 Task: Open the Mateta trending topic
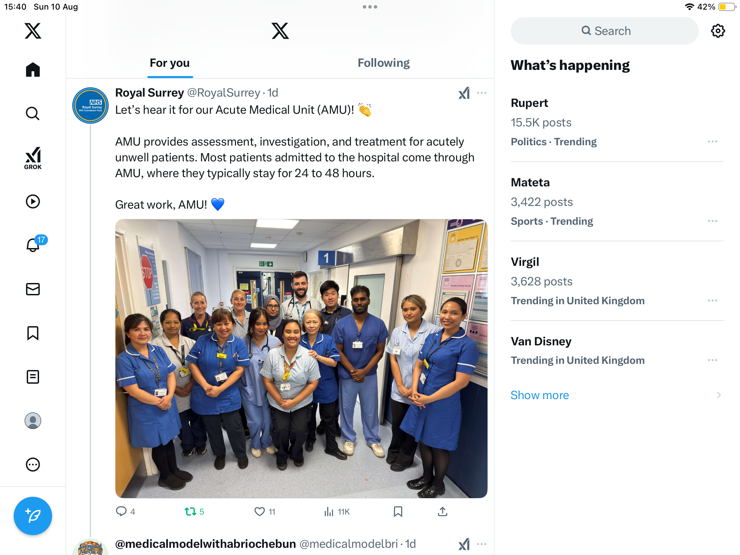point(530,182)
